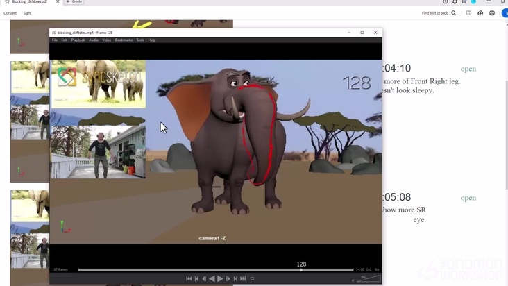The image size is (508, 286).
Task: Click the Convert button
Action: 10,13
